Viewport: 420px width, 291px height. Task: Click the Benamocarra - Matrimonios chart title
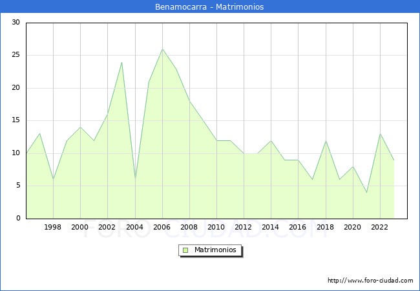pos(209,7)
